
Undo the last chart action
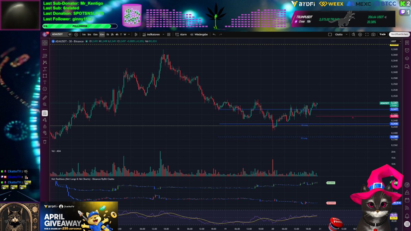pyautogui.click(x=214, y=34)
